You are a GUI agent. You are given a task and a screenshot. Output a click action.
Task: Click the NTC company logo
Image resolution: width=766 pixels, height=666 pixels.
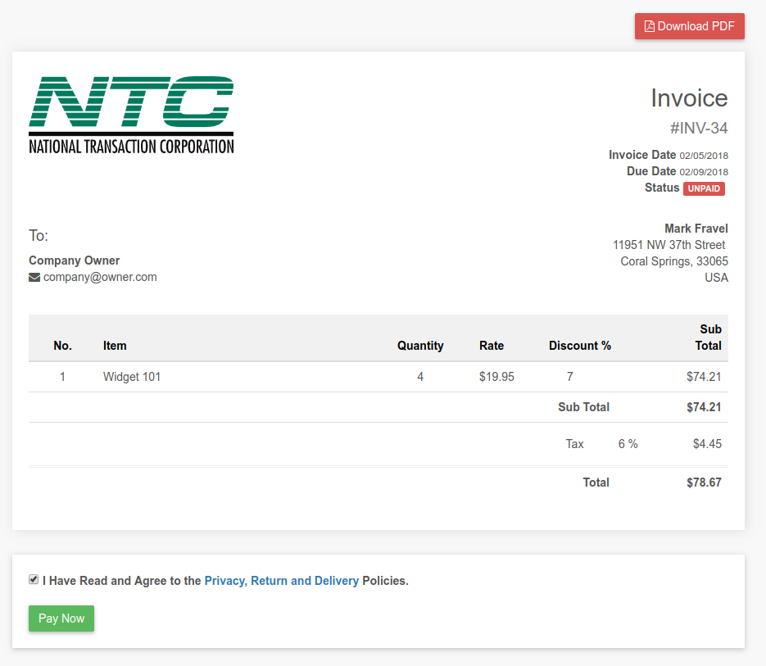(131, 115)
